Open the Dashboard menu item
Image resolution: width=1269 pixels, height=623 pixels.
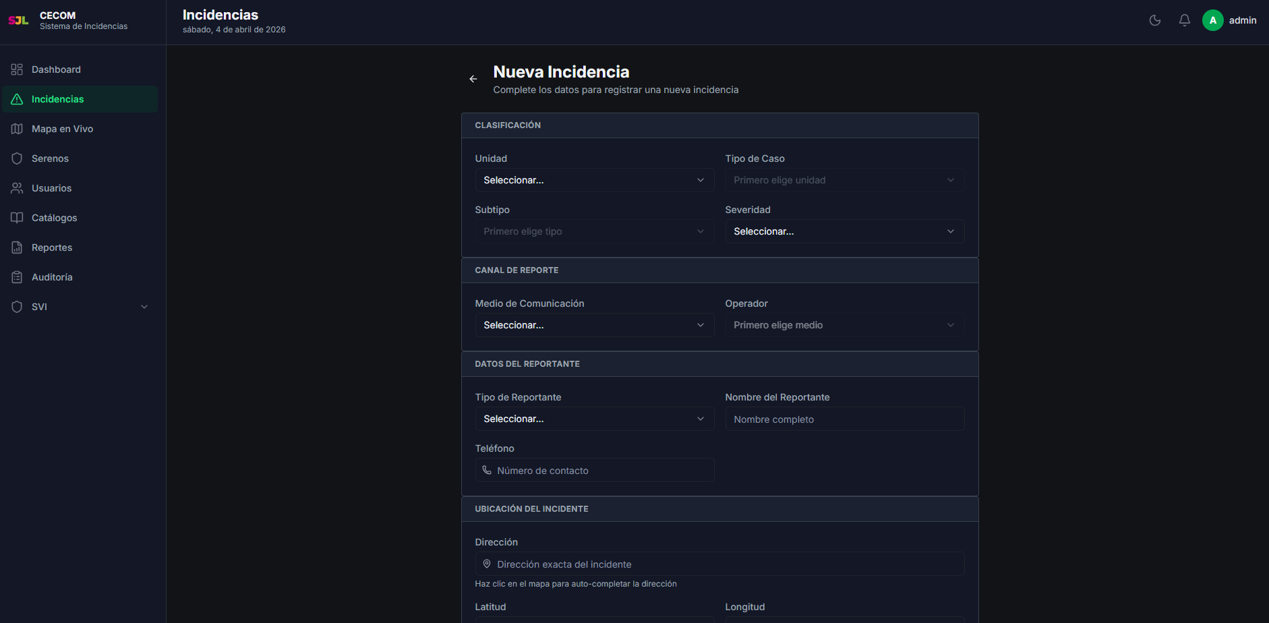80,69
